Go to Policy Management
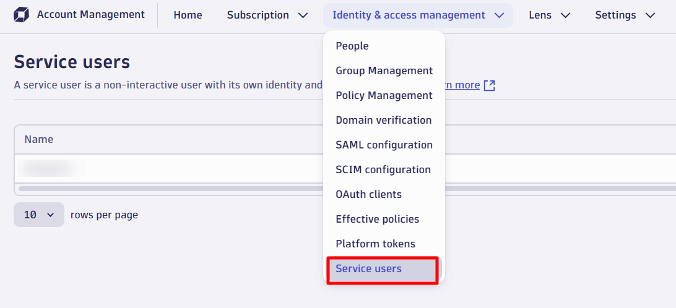The image size is (676, 308). coord(384,95)
